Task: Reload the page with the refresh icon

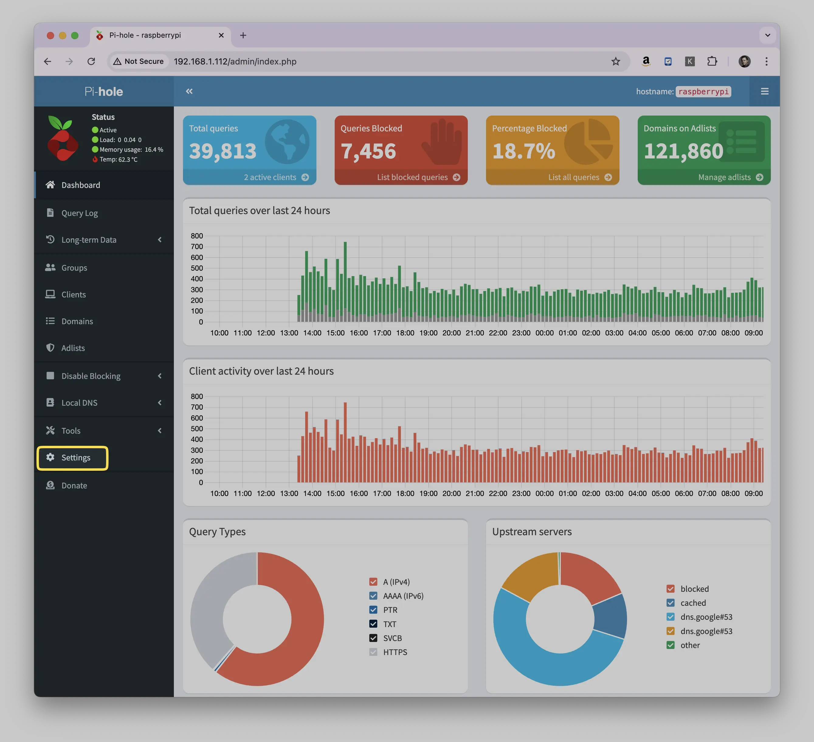Action: click(91, 61)
